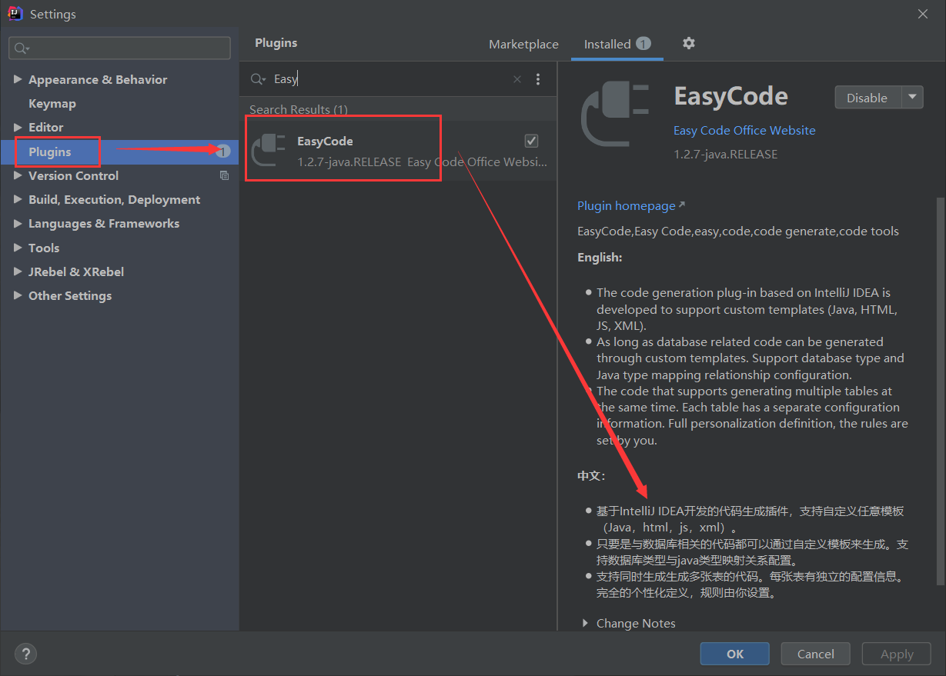Select Editor label in tree
The width and height of the screenshot is (946, 676).
[x=46, y=127]
